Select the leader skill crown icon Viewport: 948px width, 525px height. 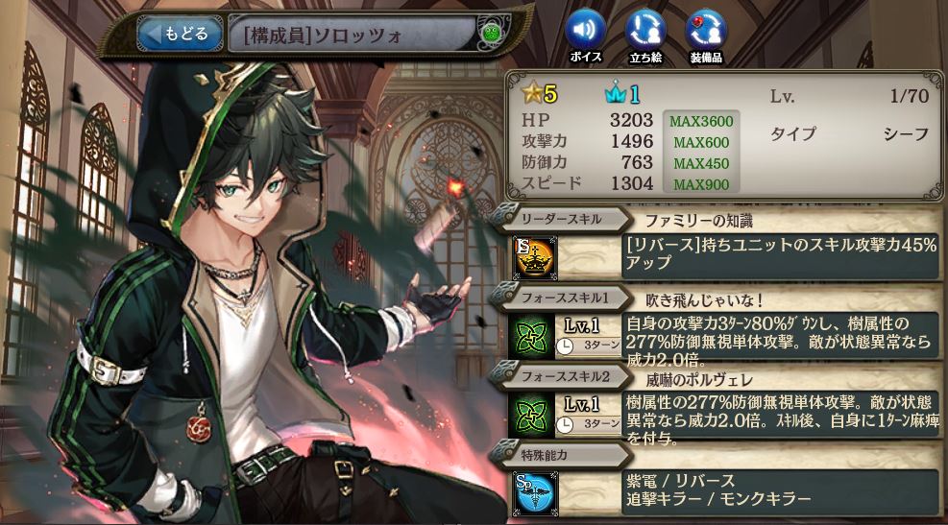534,258
